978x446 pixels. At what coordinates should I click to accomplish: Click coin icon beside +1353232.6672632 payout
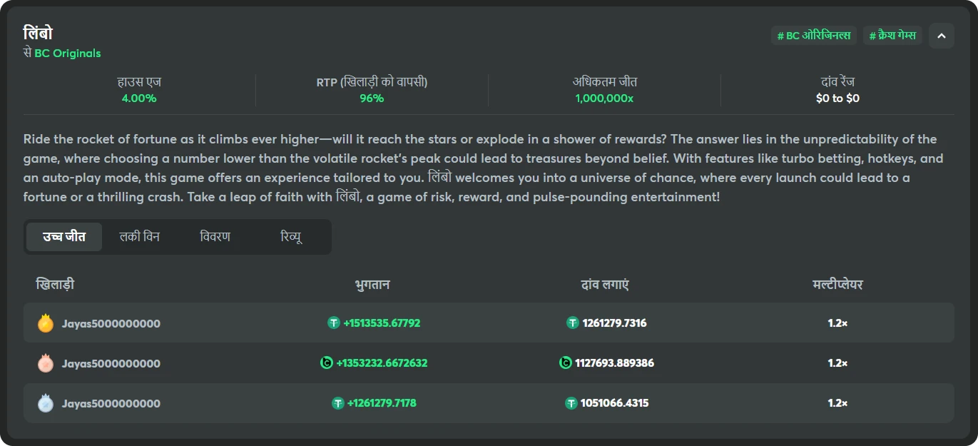click(x=327, y=363)
